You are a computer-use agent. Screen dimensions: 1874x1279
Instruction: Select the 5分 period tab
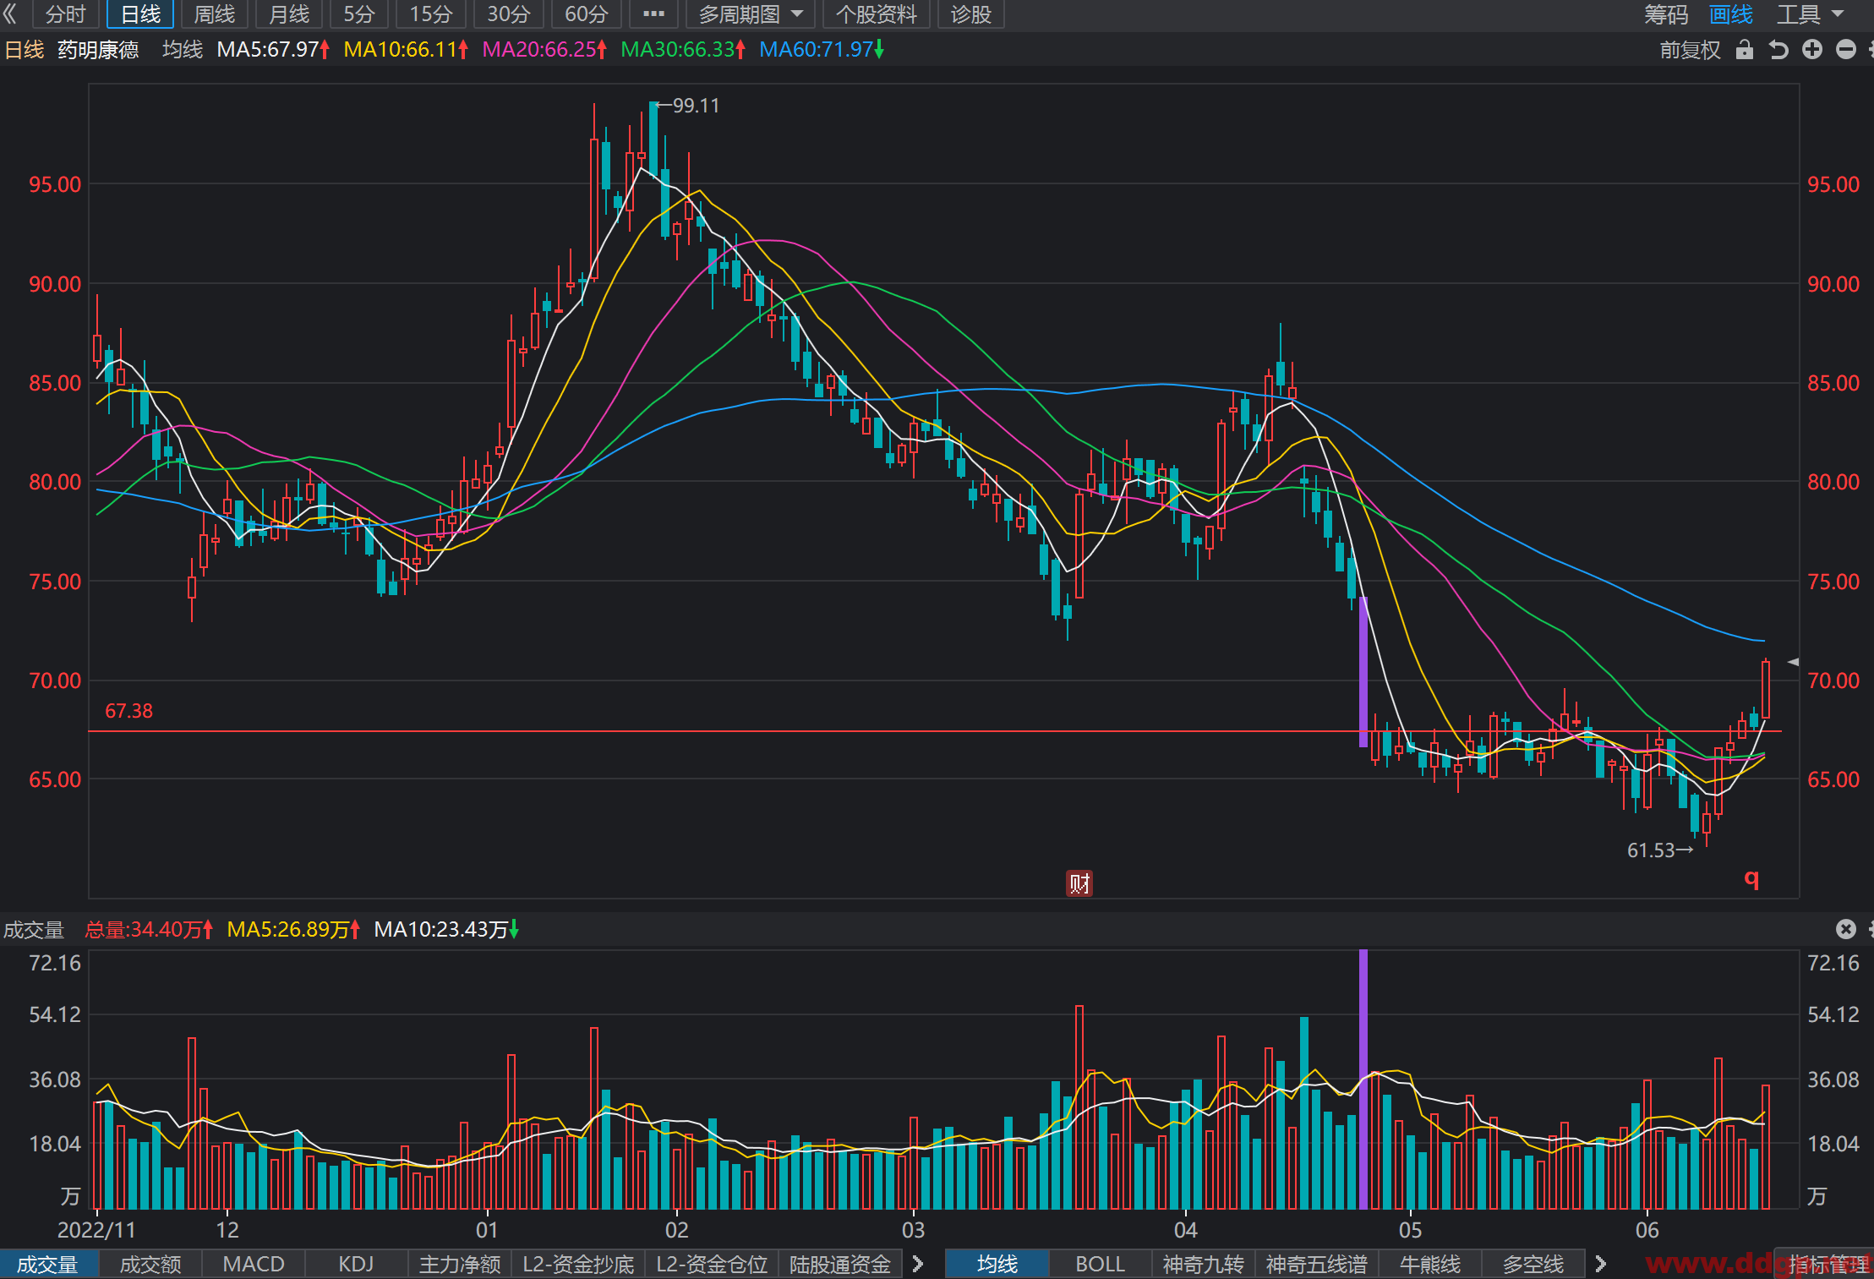coord(359,14)
